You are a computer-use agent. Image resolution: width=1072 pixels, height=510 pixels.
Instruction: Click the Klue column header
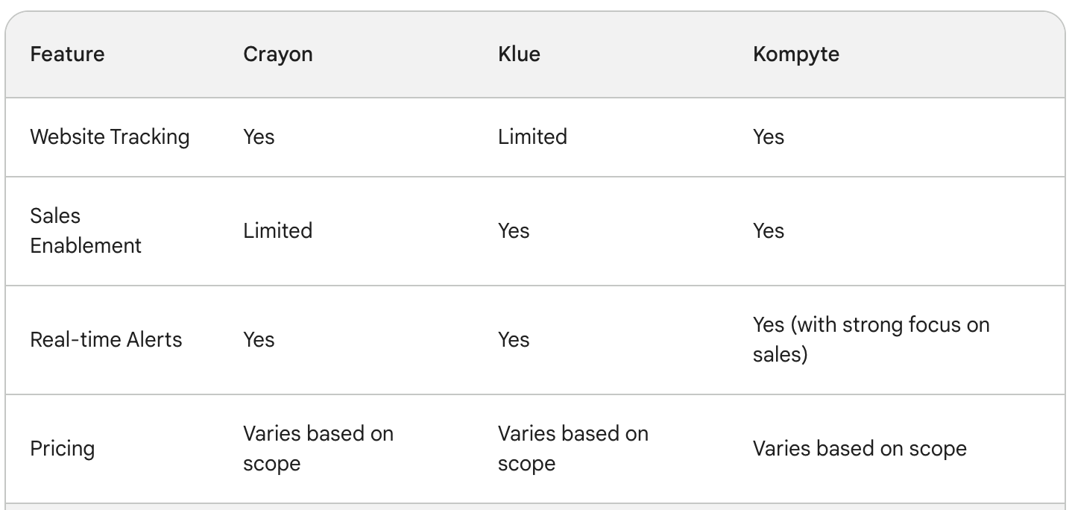pyautogui.click(x=519, y=54)
